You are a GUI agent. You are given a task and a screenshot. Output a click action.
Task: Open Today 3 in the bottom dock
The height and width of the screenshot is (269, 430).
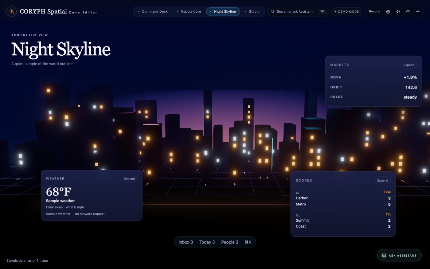click(207, 242)
